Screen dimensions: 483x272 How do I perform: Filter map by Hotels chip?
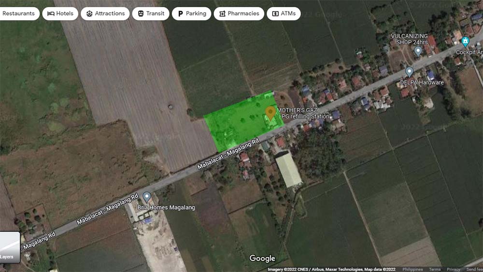(x=60, y=14)
